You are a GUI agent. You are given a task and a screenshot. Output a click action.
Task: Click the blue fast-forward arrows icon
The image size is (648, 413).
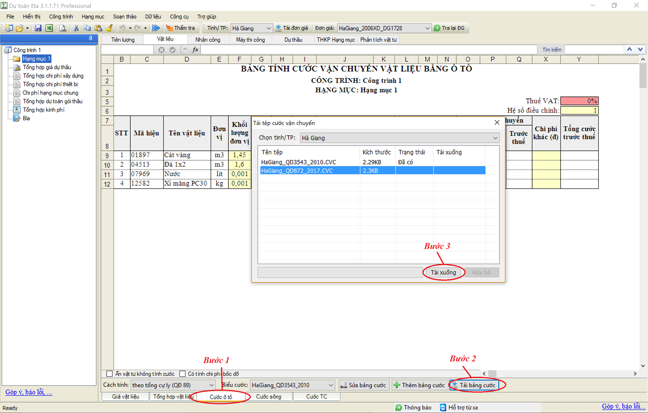pos(156,28)
